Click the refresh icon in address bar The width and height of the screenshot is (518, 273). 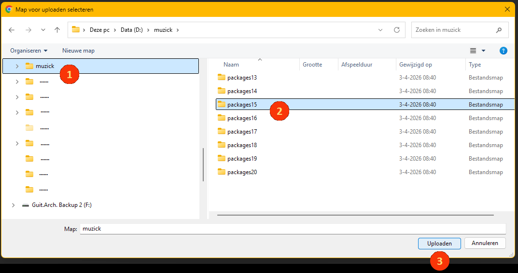(x=397, y=30)
